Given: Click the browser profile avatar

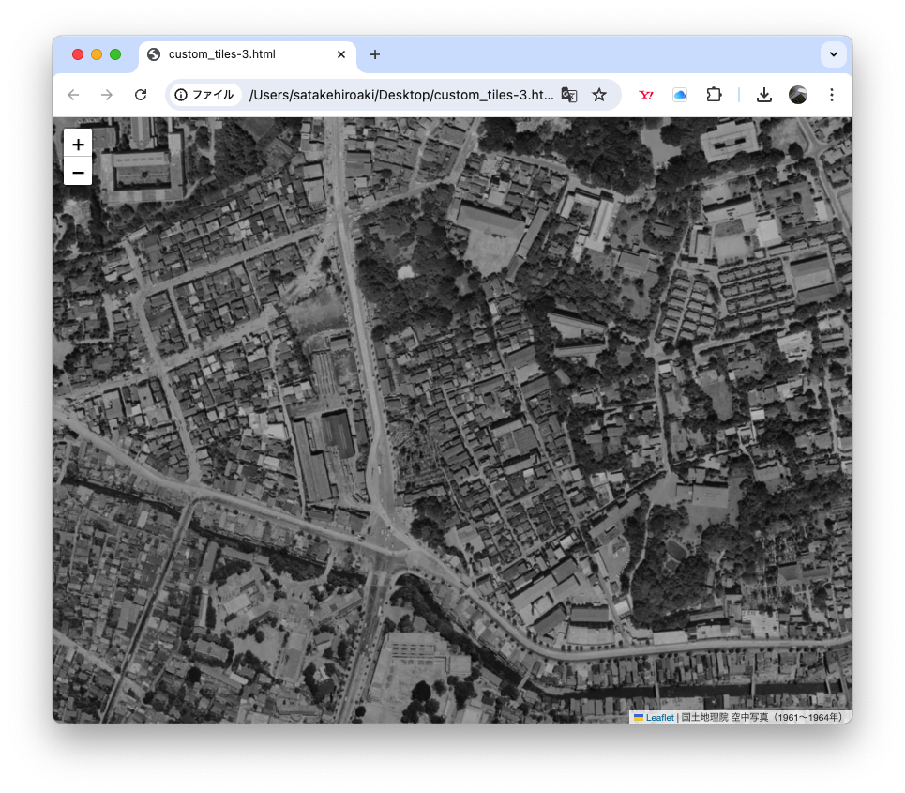Looking at the screenshot, I should coord(797,95).
